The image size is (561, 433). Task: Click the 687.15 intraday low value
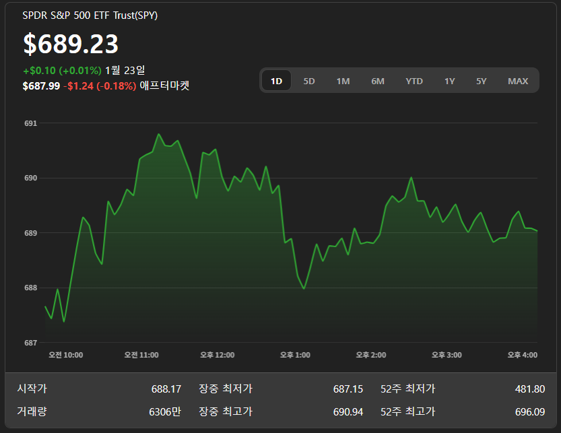point(348,389)
